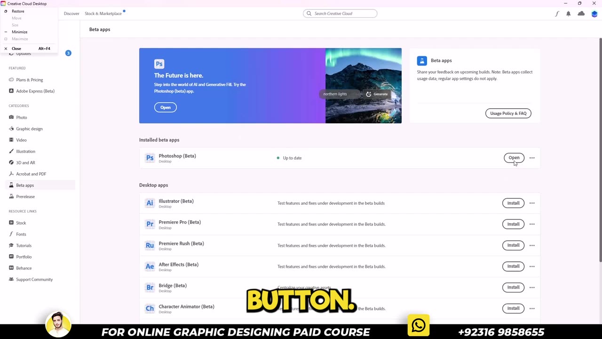Install Bridge (Beta)

[513, 287]
